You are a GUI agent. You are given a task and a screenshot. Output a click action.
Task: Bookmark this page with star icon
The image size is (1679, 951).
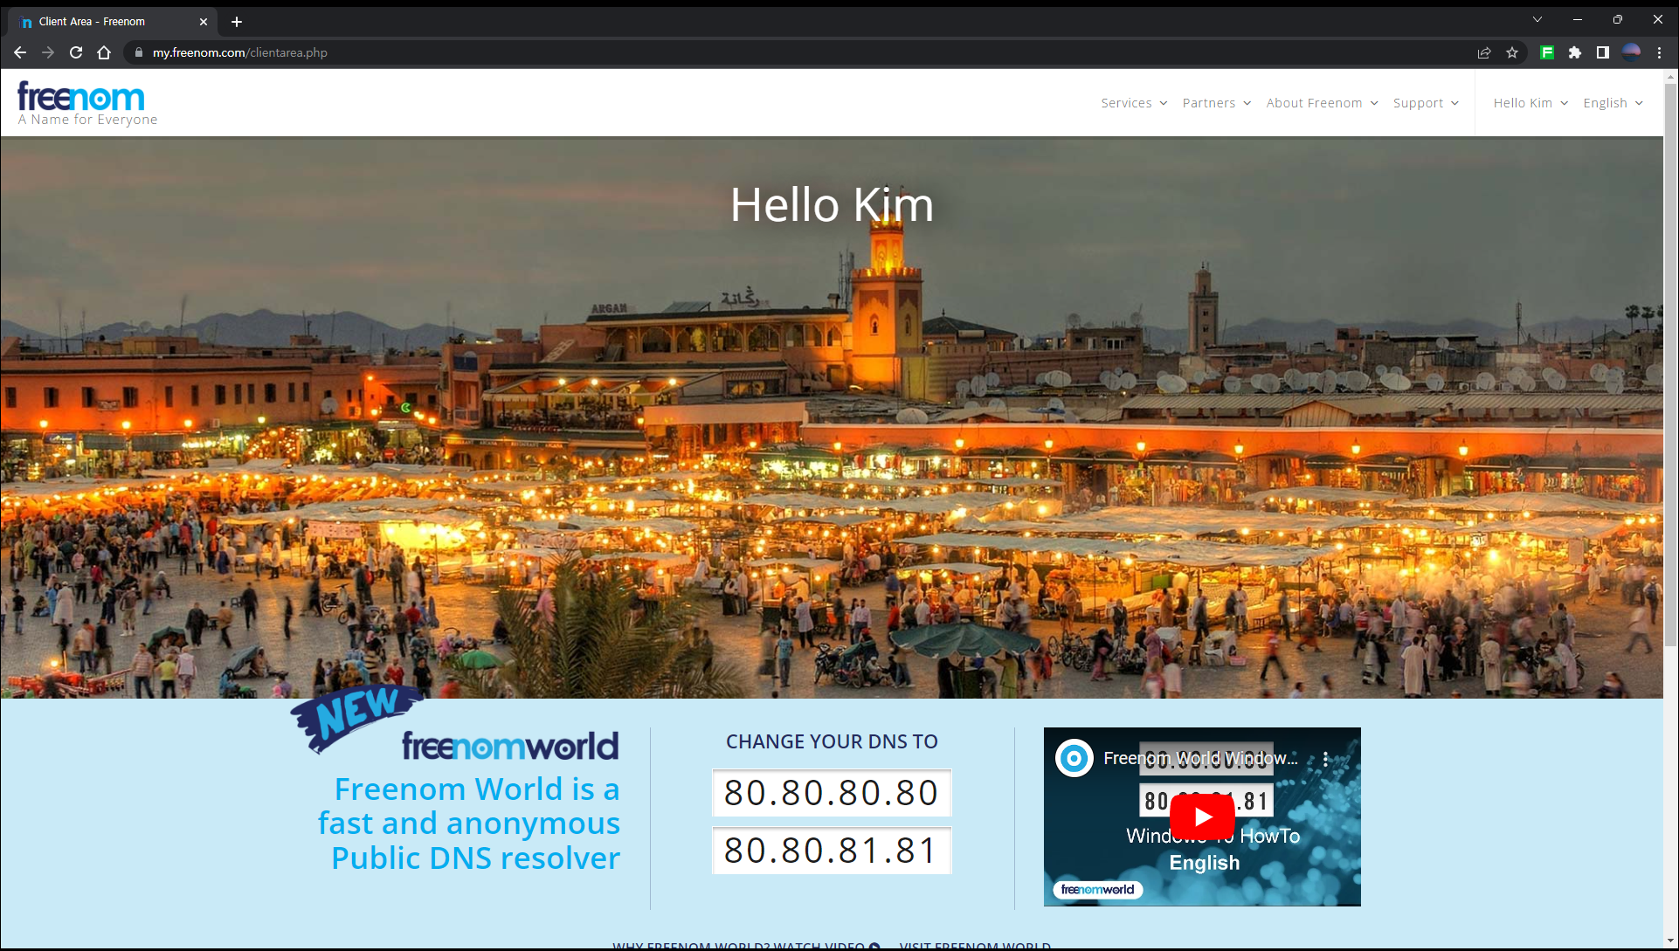click(1512, 52)
